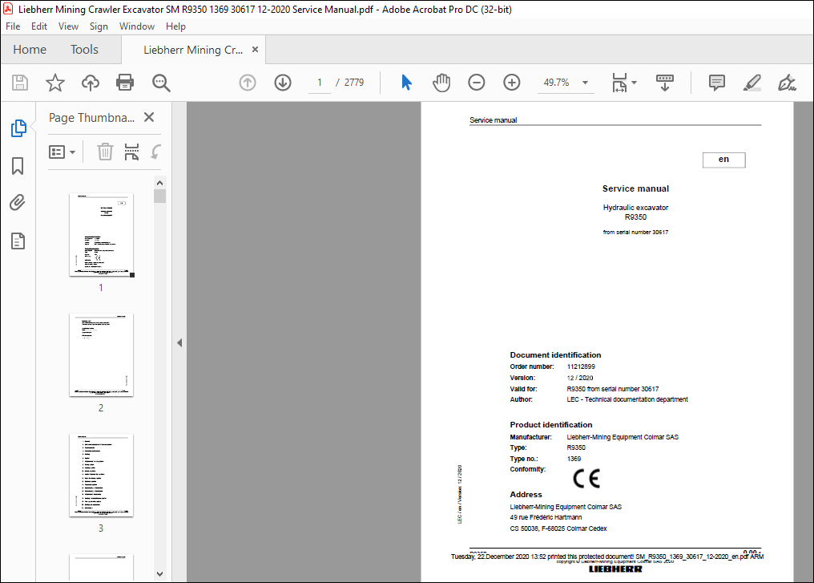Click the thumbnails scrollbar handle
The height and width of the screenshot is (583, 814).
click(x=160, y=196)
